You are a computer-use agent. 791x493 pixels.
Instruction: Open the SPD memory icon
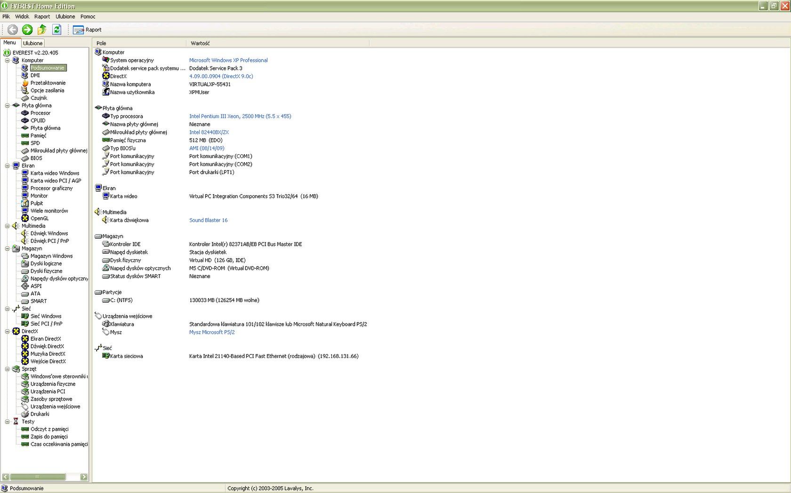coord(25,143)
